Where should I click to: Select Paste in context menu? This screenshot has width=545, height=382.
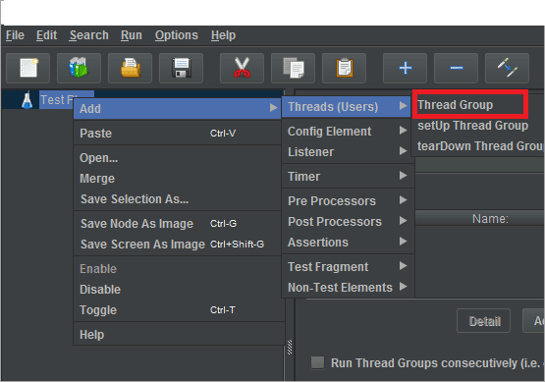click(178, 134)
